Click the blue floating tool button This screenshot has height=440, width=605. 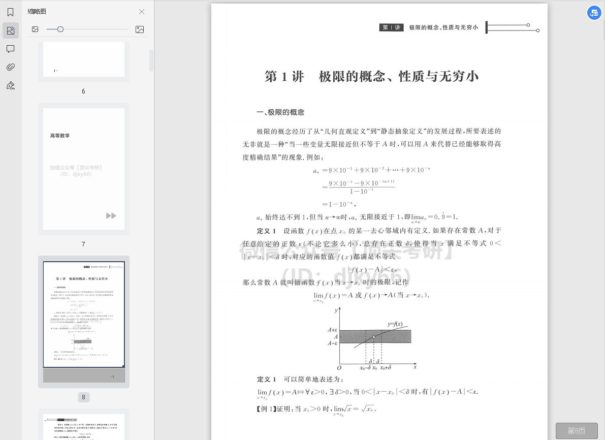(x=594, y=13)
